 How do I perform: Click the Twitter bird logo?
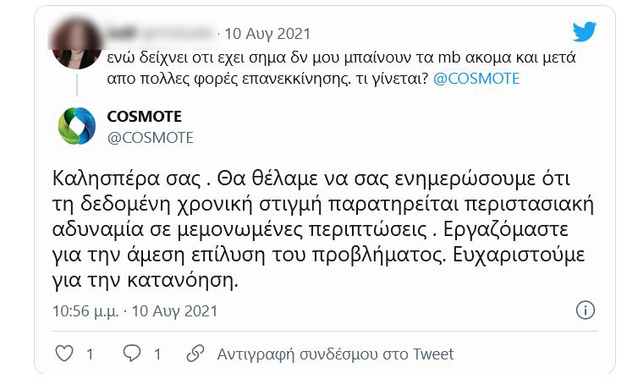tap(585, 32)
